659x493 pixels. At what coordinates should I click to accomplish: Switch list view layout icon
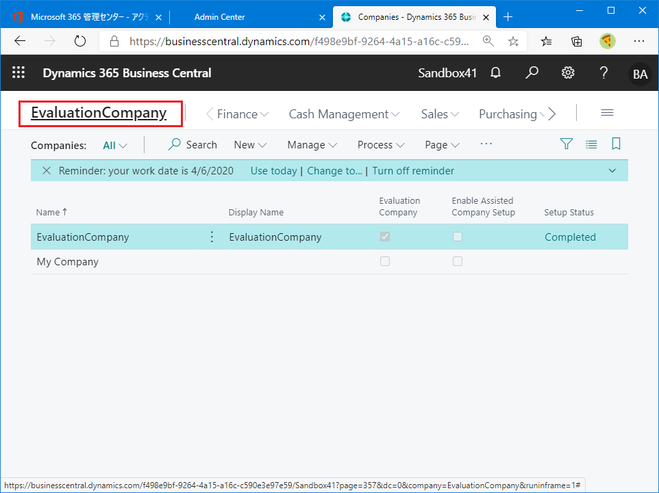591,144
